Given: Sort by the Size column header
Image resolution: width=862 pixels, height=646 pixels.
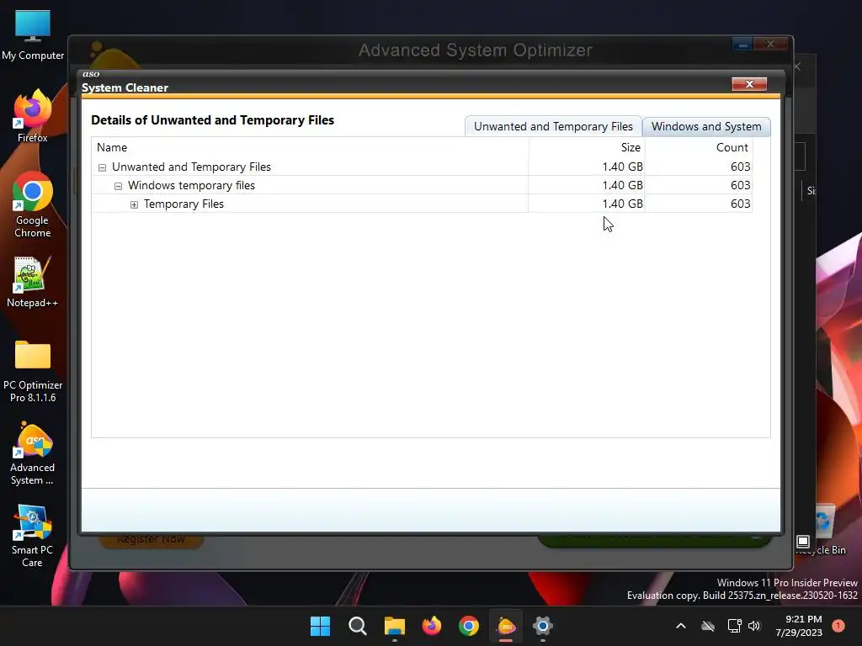Looking at the screenshot, I should click(587, 147).
